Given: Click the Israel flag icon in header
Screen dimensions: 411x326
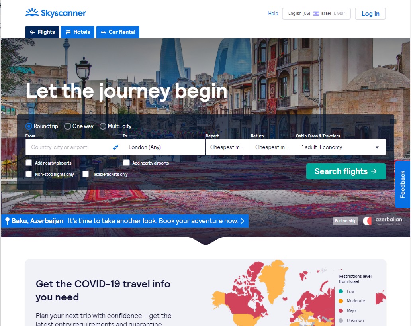Looking at the screenshot, I should point(316,14).
